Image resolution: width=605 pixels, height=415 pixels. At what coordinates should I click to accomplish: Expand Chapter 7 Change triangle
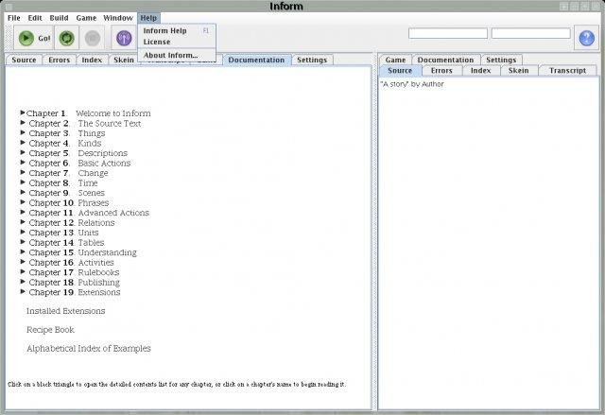[x=23, y=172]
